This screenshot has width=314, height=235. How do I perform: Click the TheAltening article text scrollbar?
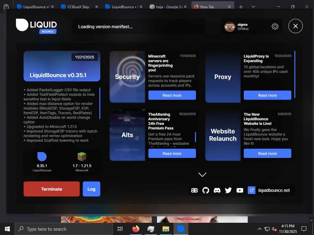pyautogui.click(x=195, y=137)
